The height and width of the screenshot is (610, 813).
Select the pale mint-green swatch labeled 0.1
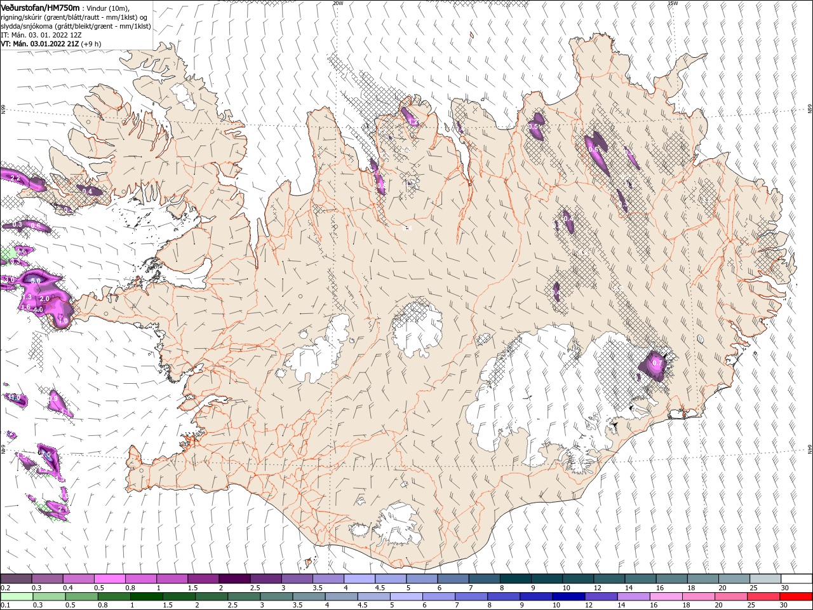click(x=16, y=597)
